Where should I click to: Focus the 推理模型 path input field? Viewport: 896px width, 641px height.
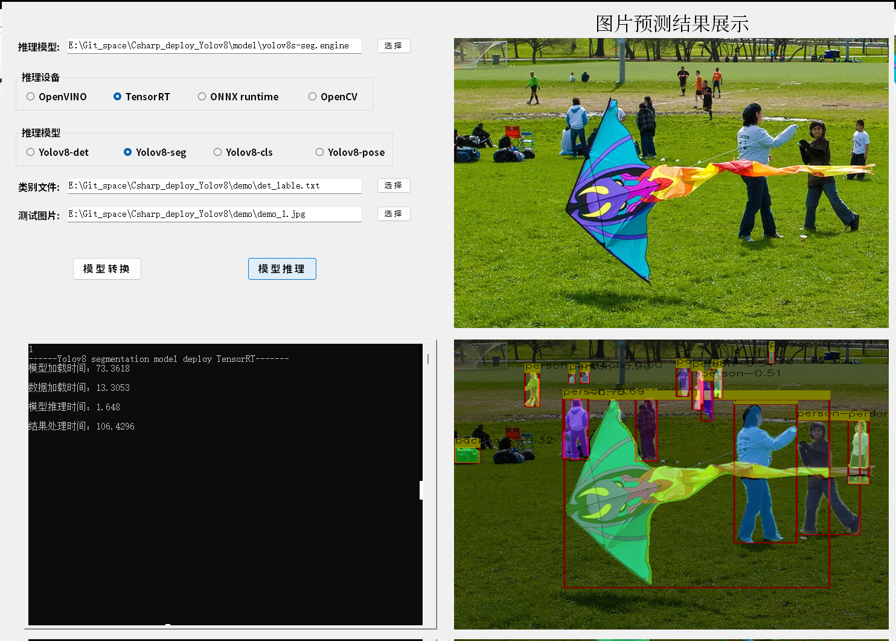click(x=214, y=46)
